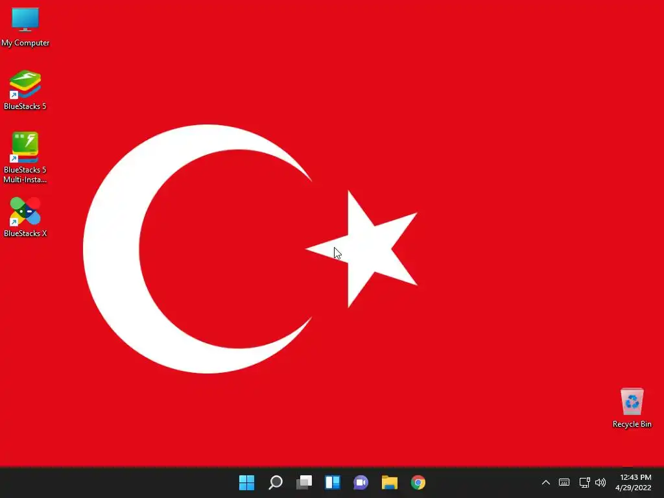Open the Widgets panel

click(333, 482)
